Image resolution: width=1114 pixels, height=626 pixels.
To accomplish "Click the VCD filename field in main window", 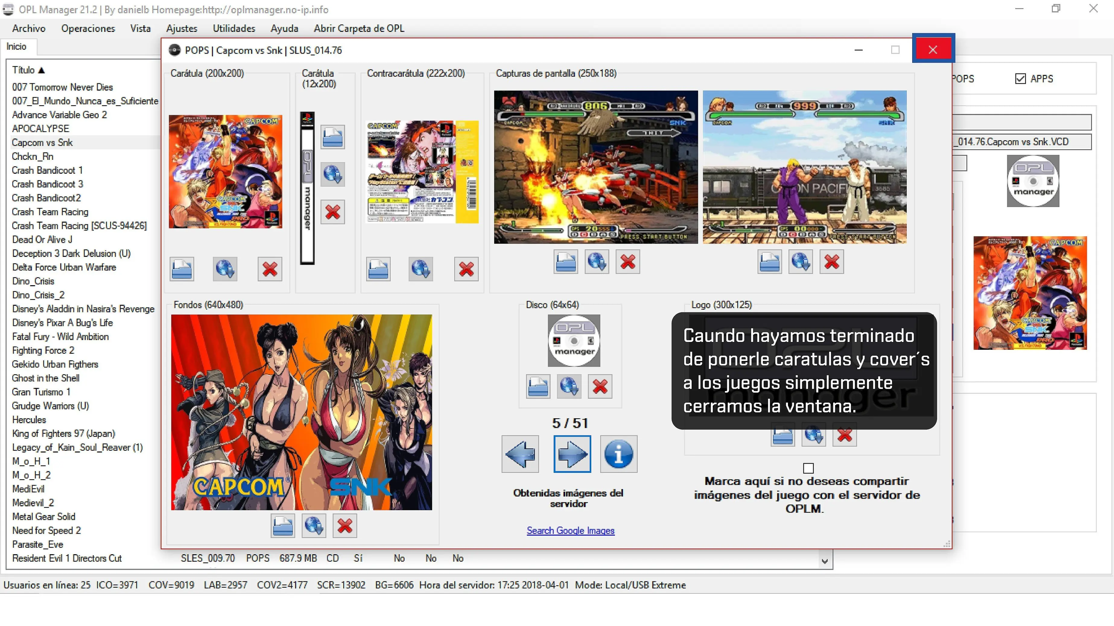I will [1021, 142].
